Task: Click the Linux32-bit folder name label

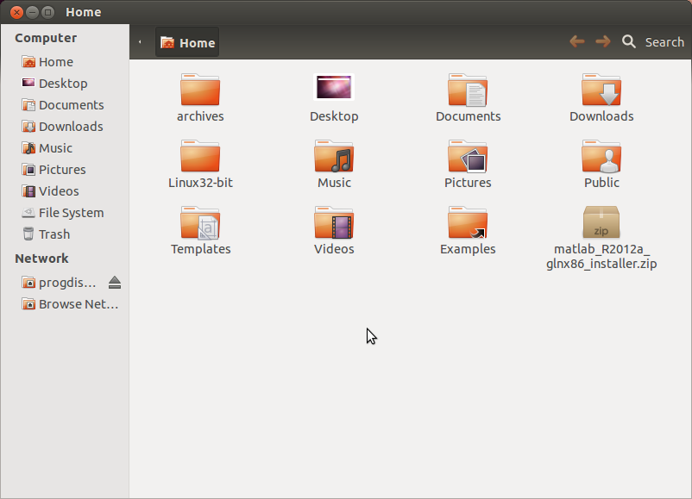Action: 200,183
